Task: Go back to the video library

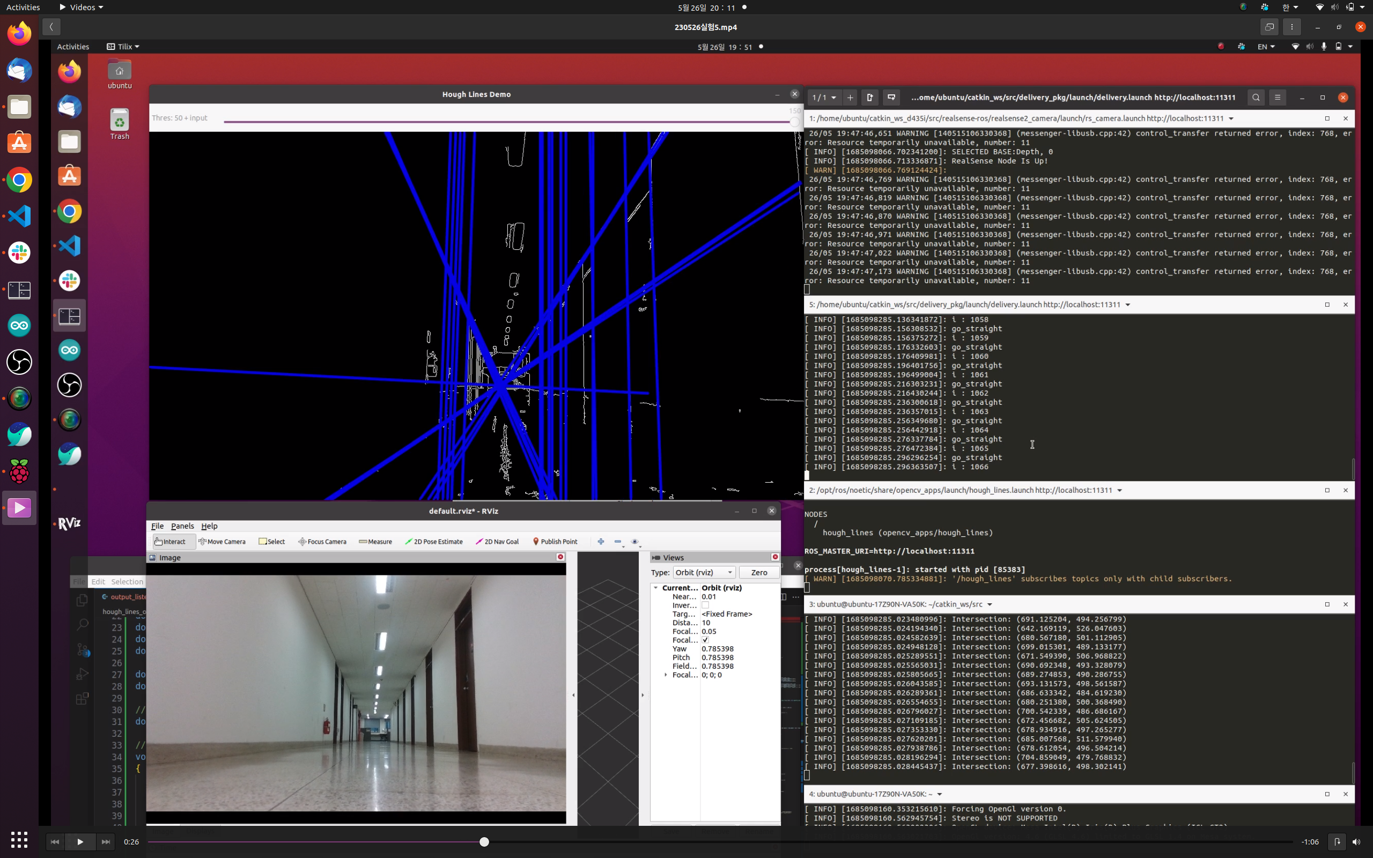Action: click(x=51, y=27)
